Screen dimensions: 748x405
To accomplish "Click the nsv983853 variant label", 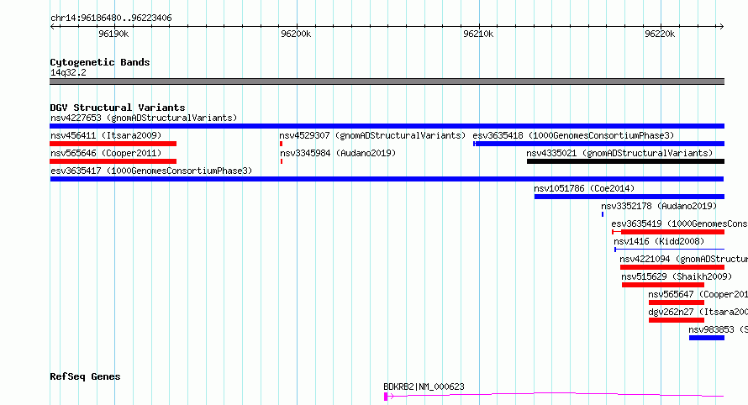I will coord(718,329).
